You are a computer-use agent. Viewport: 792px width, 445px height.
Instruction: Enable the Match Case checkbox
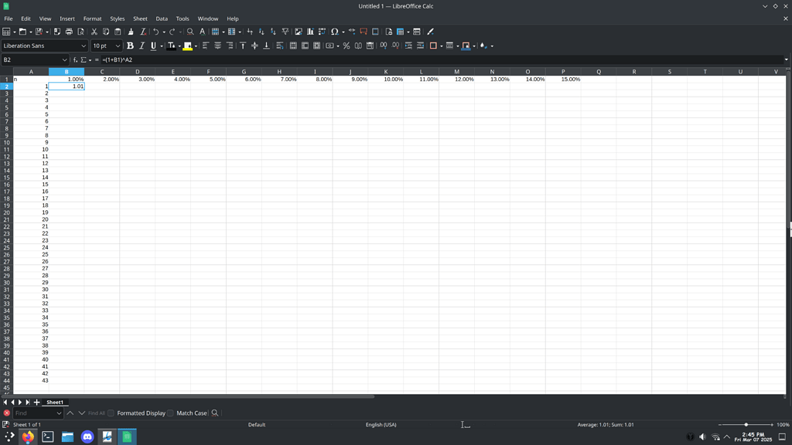(x=169, y=413)
